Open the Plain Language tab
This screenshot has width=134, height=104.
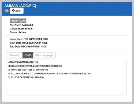(x=44, y=55)
